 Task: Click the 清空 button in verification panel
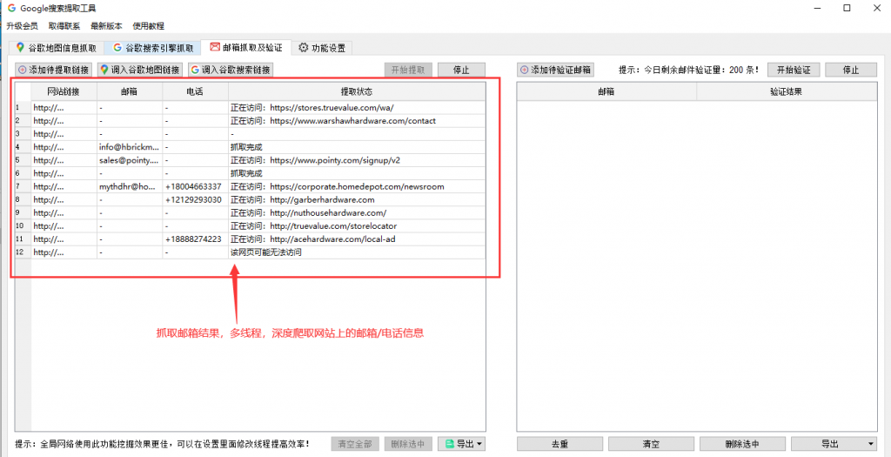coord(651,444)
